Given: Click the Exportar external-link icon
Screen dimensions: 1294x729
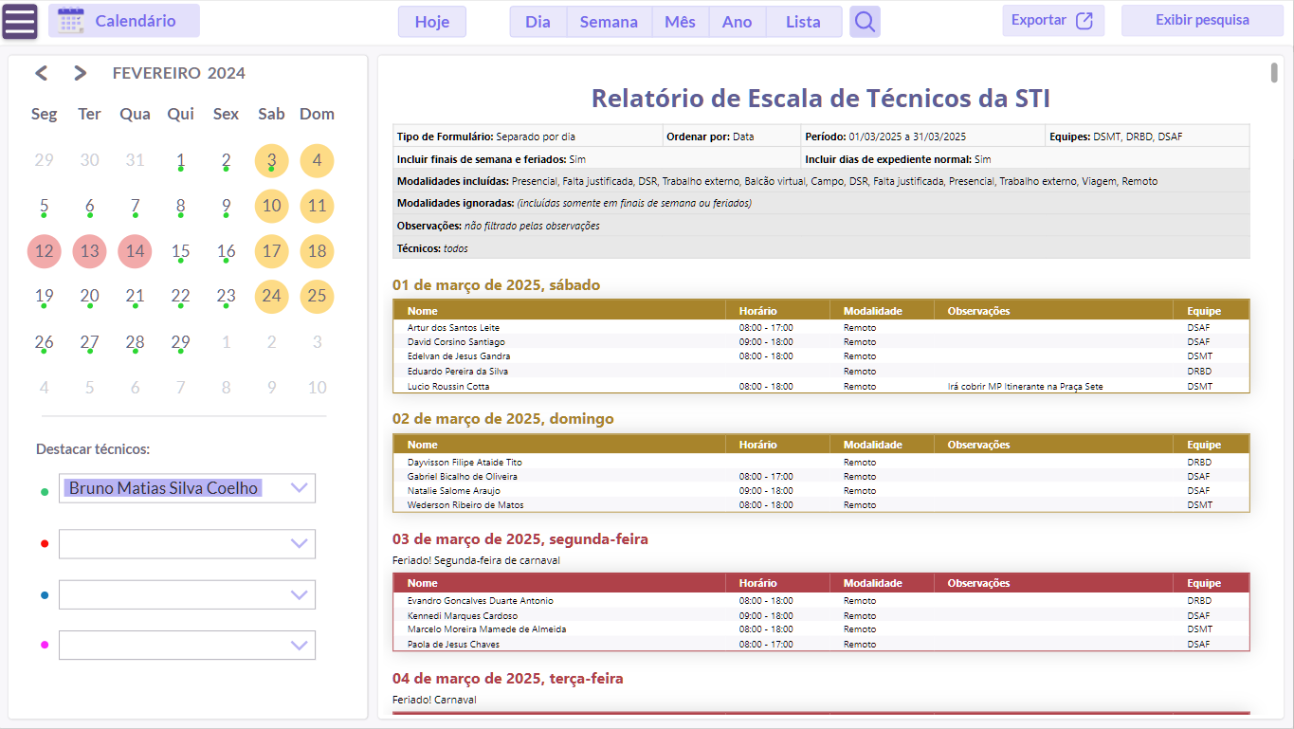Looking at the screenshot, I should pos(1084,21).
